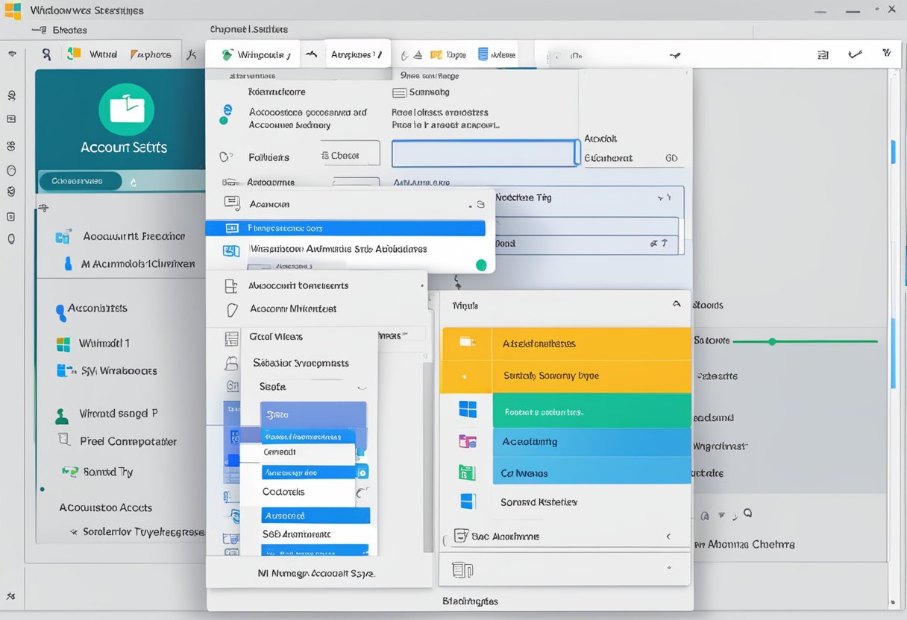Switch to the Faphots tab
The width and height of the screenshot is (907, 620).
click(152, 54)
